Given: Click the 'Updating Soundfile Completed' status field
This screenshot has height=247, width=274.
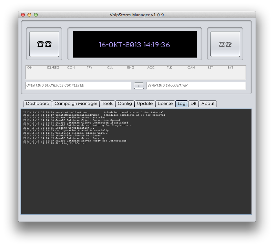Looking at the screenshot, I should coord(78,86).
